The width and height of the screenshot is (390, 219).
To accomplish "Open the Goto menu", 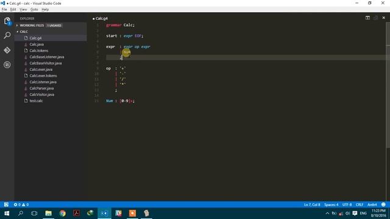I will 34,10.
